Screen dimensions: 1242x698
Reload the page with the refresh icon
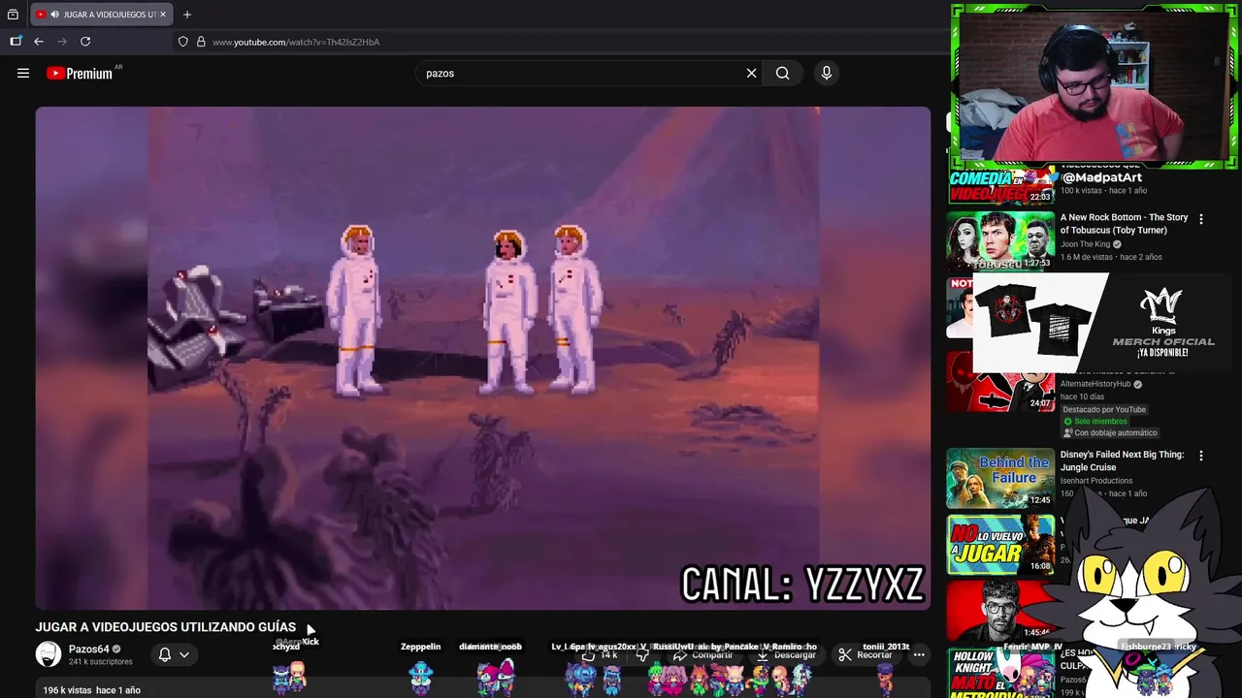click(85, 42)
